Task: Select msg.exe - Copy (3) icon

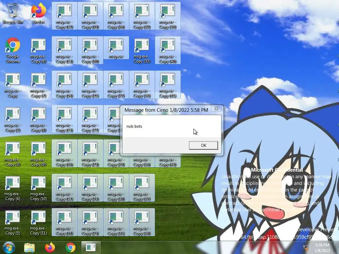Action: point(13,153)
